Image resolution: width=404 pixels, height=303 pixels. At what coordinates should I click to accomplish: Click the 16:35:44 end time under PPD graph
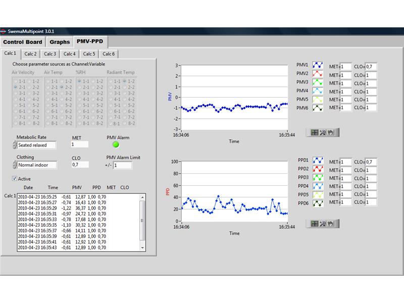coord(287,227)
